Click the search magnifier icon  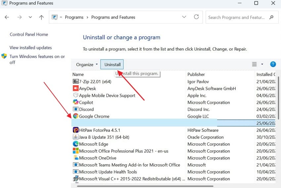271,18
